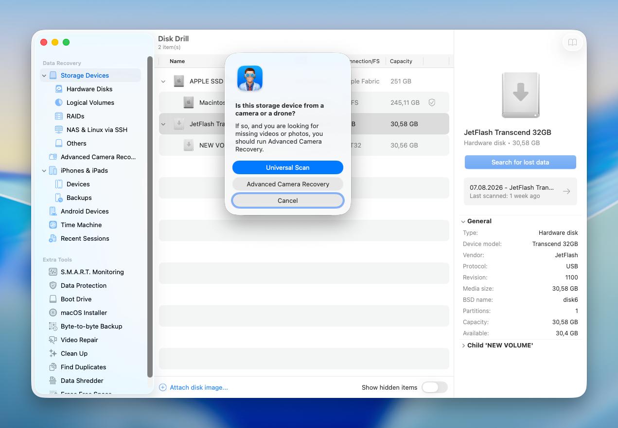
Task: Click the Boot Drive icon
Action: point(53,299)
